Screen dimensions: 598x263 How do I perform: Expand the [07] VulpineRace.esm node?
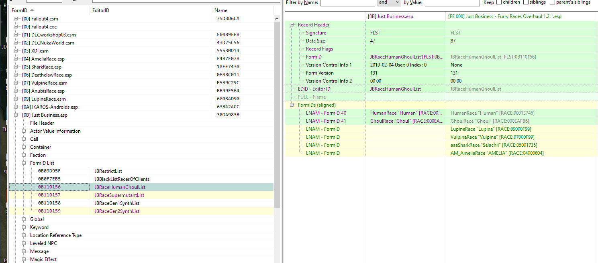click(x=16, y=83)
